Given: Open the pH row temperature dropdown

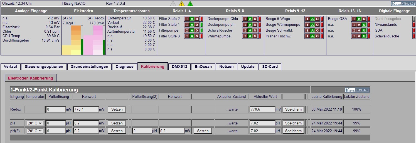Looking at the screenshot, I should click(x=35, y=123).
